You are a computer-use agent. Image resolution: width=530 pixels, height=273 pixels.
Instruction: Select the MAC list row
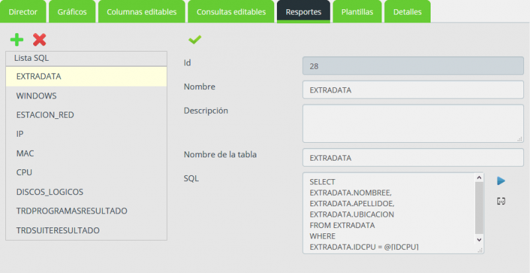click(x=86, y=153)
